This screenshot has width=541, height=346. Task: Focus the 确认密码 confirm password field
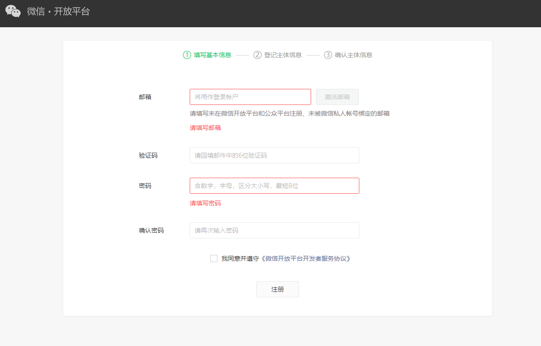pos(275,230)
